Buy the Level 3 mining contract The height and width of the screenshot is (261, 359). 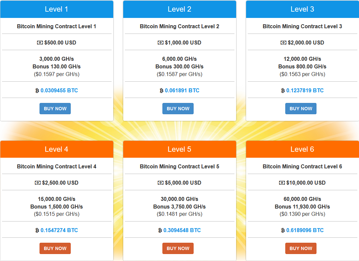click(x=301, y=109)
